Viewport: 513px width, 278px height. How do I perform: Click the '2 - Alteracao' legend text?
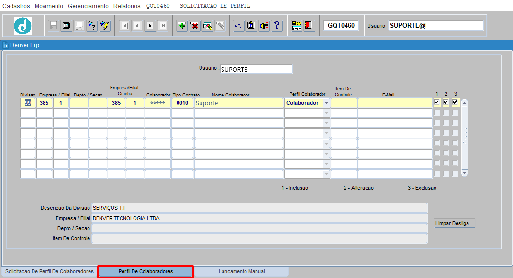[358, 188]
